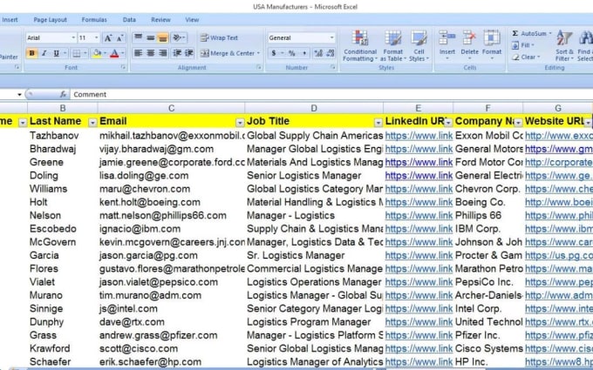This screenshot has width=593, height=370.
Task: Align text left
Action: (x=139, y=53)
